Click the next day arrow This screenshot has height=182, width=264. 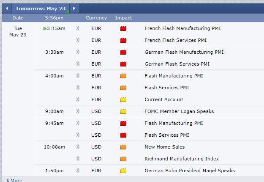[74, 8]
